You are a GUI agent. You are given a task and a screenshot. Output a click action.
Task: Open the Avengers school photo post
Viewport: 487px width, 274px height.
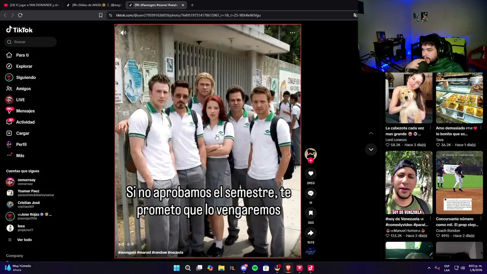click(x=208, y=141)
